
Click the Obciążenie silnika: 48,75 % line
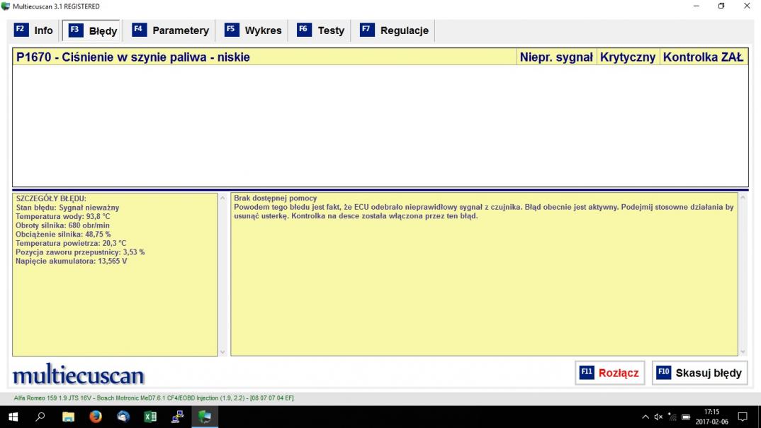tap(63, 235)
